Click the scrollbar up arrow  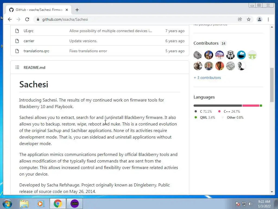[272, 27]
